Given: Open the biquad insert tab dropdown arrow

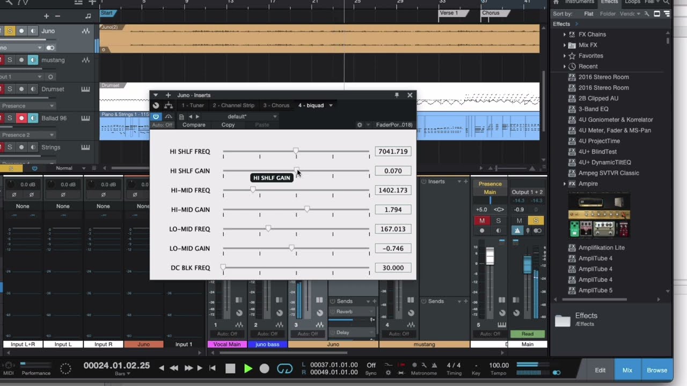Looking at the screenshot, I should click(x=331, y=106).
